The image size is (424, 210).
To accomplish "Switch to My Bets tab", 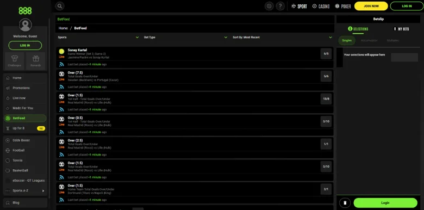I will 401,29.
